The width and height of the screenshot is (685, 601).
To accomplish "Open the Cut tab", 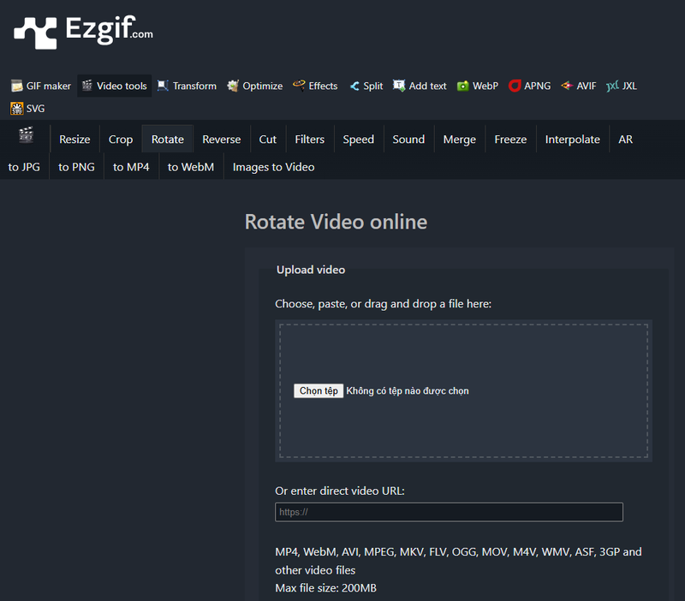I will pos(268,140).
